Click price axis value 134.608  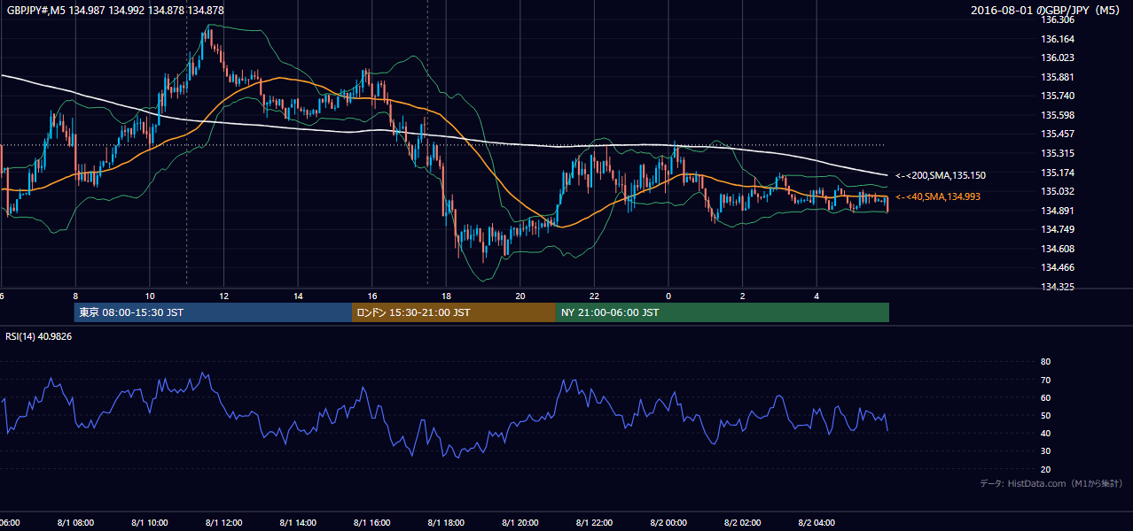(1058, 249)
